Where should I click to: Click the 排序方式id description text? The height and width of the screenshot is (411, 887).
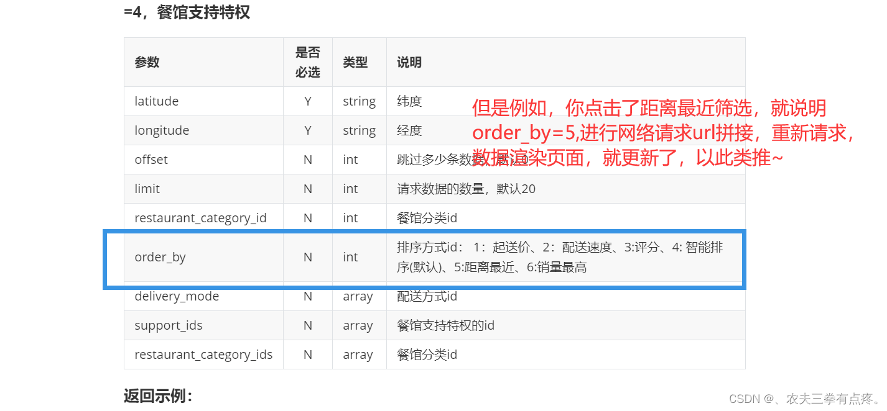[x=560, y=257]
